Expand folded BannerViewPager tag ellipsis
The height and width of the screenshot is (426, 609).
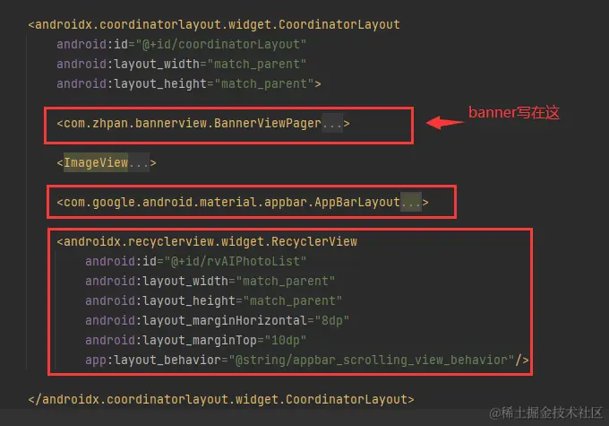pyautogui.click(x=332, y=124)
